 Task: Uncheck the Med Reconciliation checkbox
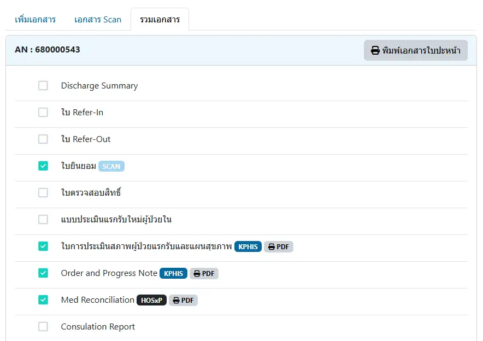coord(43,300)
